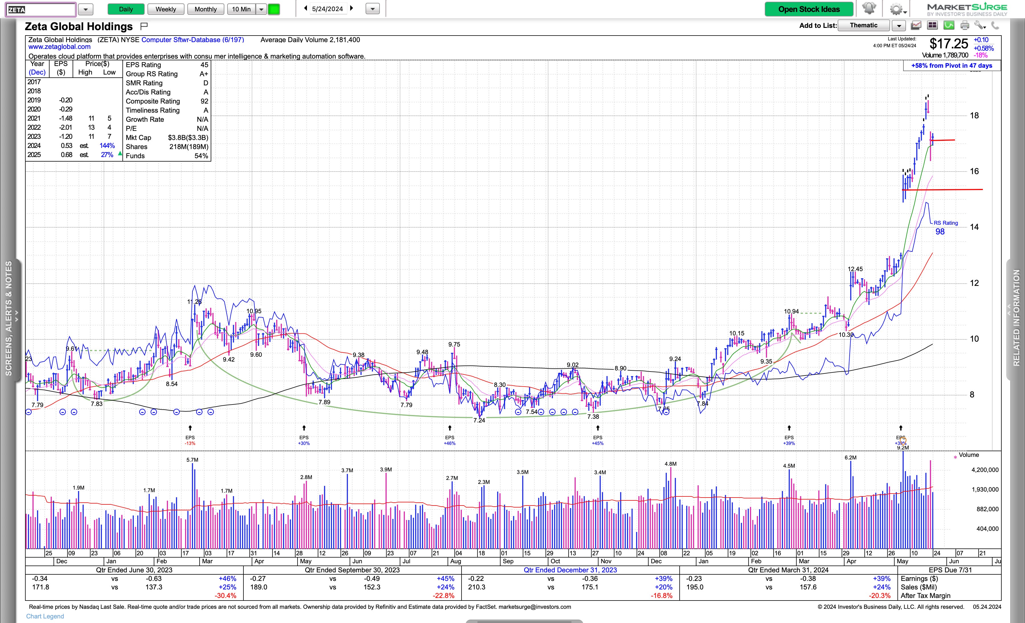Click the green pattern recognition icon

pyautogui.click(x=949, y=25)
